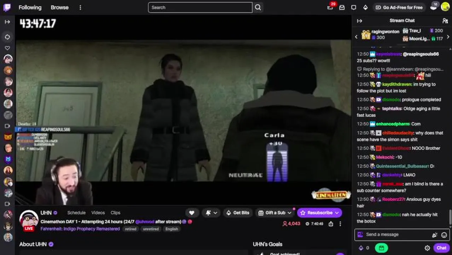
Task: Open Fahrenheit: Indigo Prophecy Remastered category
Action: pyautogui.click(x=80, y=229)
